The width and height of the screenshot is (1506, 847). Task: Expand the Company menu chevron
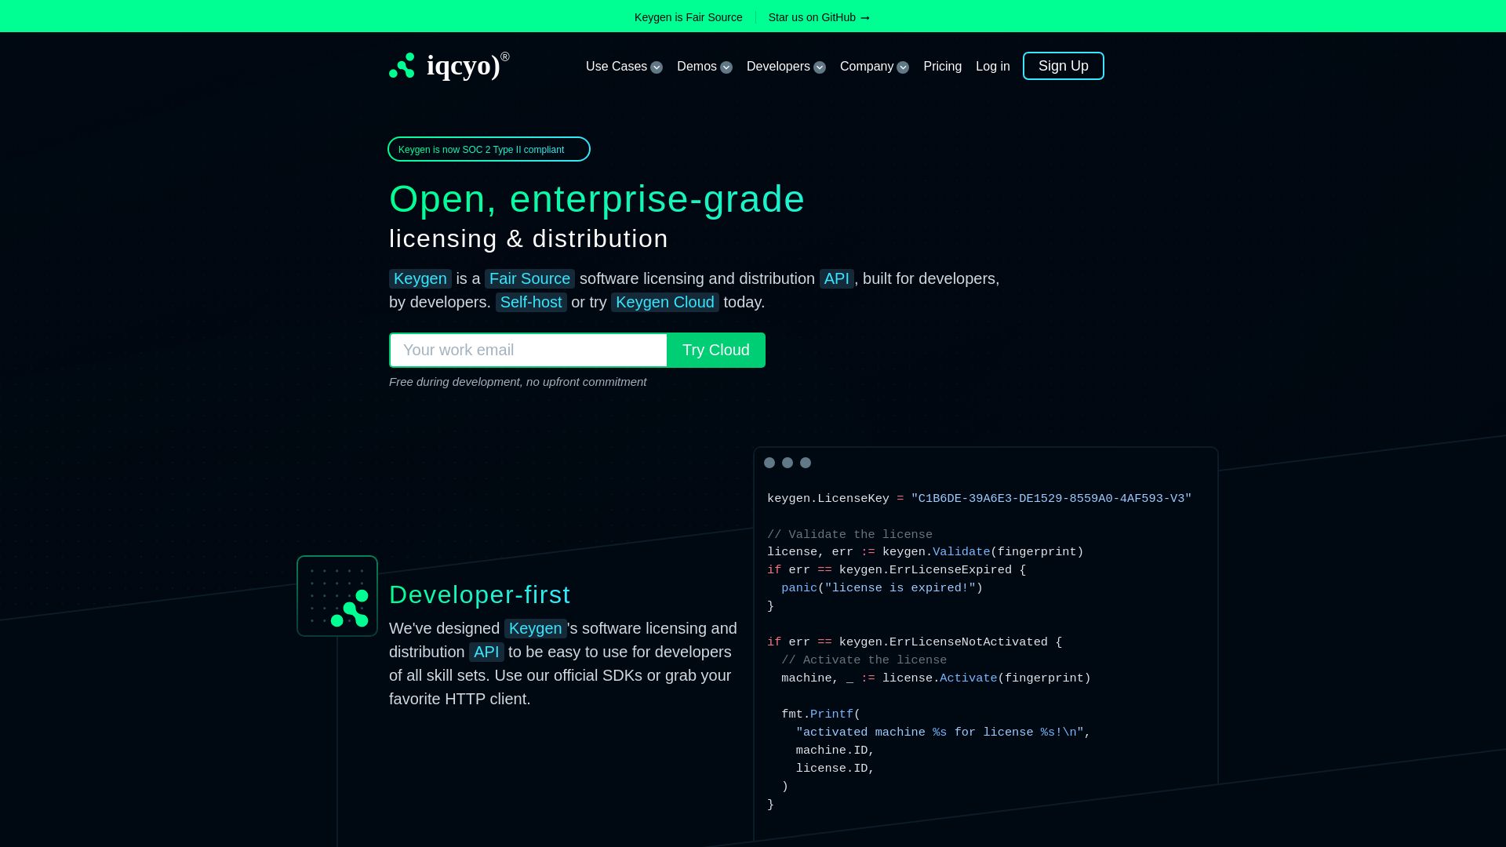tap(903, 67)
